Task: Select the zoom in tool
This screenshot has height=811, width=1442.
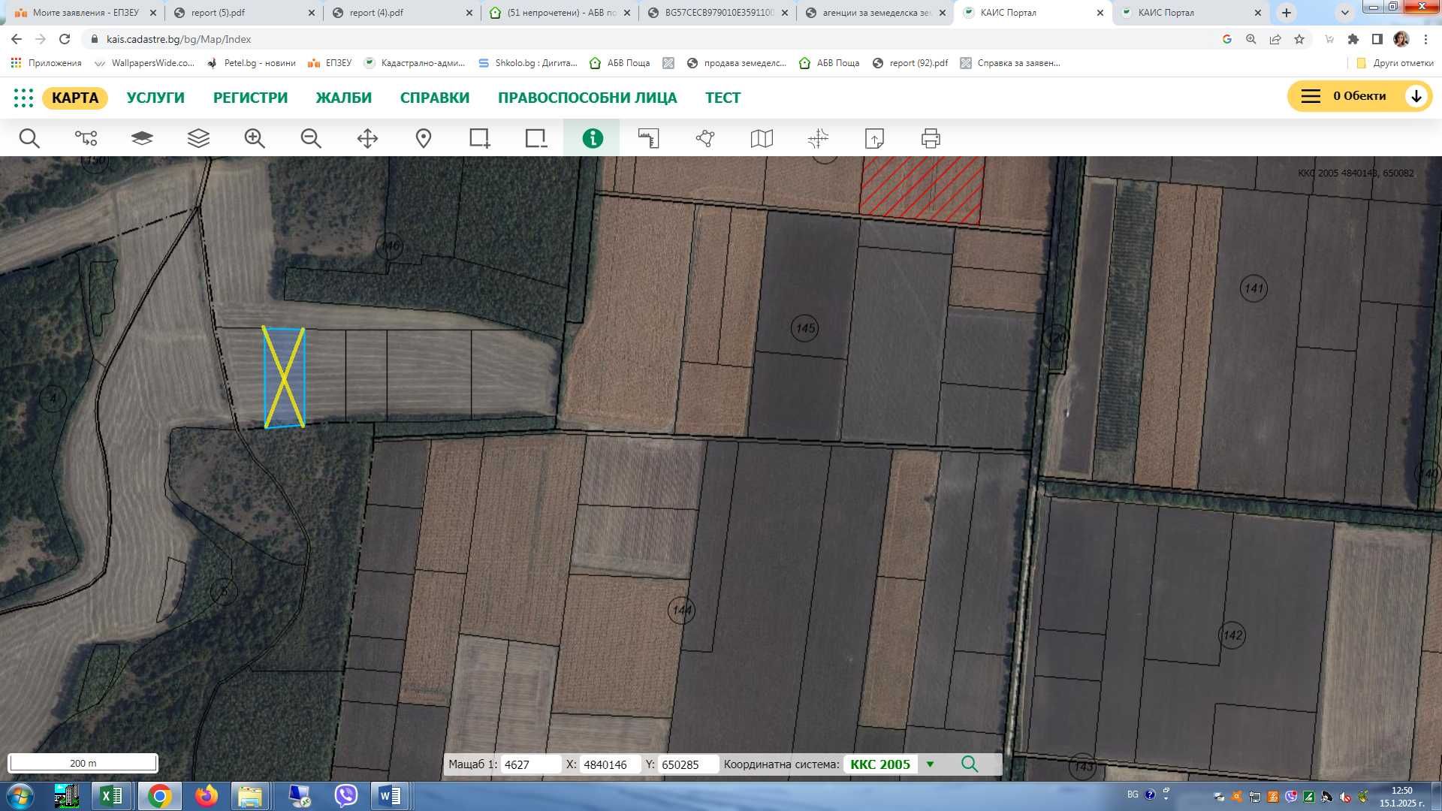Action: coord(255,138)
